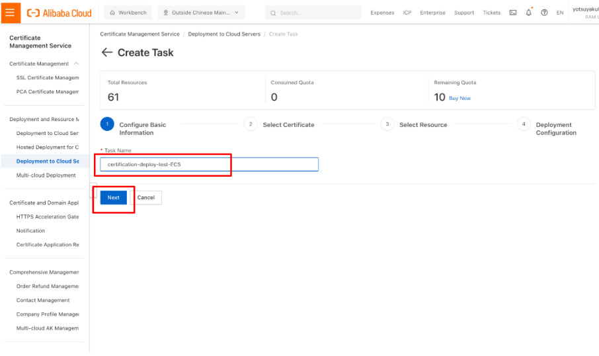Open HTTPS Acceleration Gate sidebar item
The height and width of the screenshot is (356, 599).
tap(48, 217)
